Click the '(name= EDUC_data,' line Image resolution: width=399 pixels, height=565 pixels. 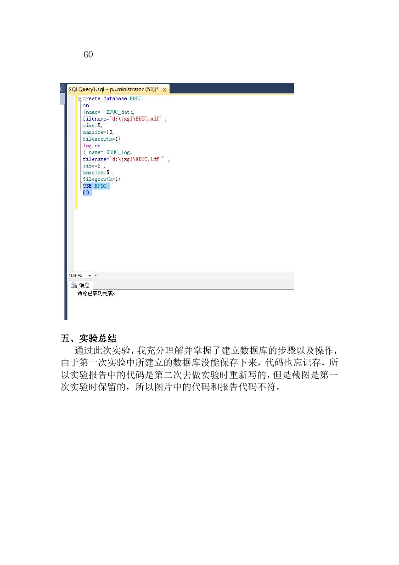109,112
